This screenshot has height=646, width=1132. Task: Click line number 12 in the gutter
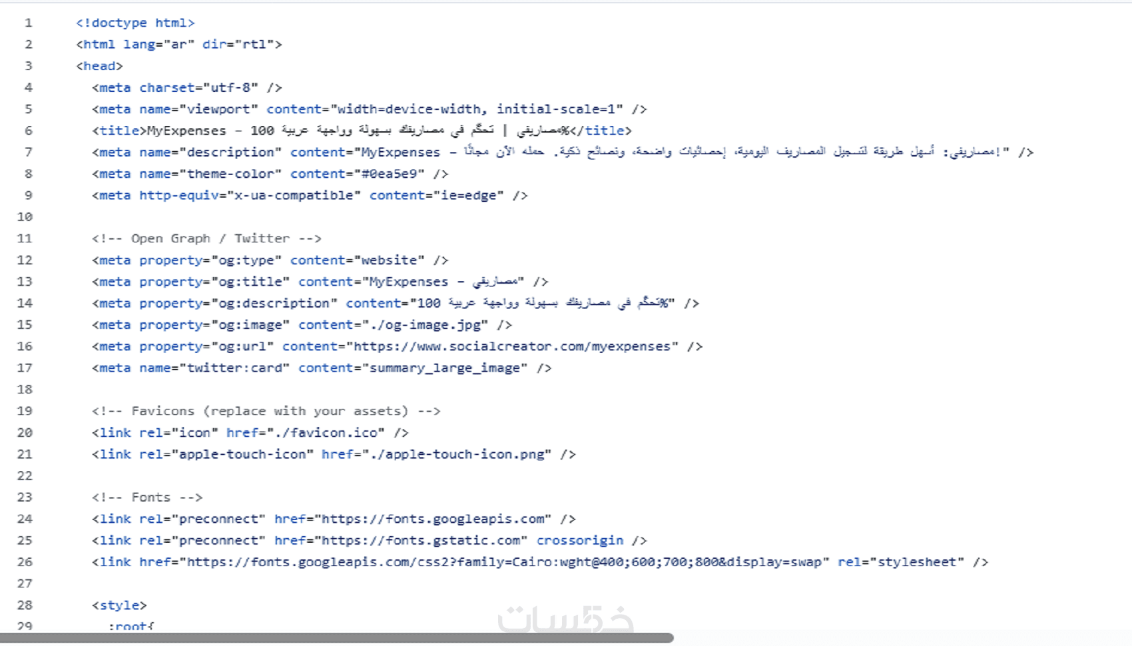point(25,260)
